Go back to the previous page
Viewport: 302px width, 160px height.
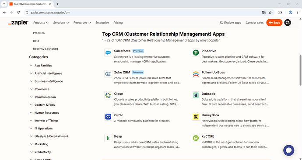tap(4, 13)
